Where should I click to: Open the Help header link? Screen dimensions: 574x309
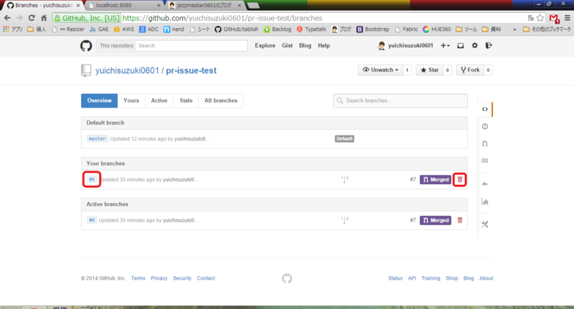point(324,46)
